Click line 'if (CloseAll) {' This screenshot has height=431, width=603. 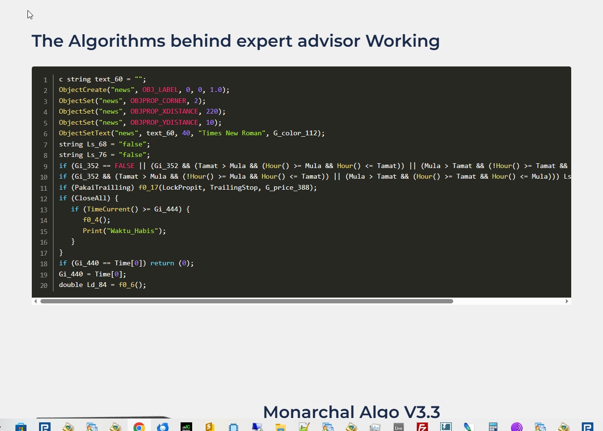tap(89, 198)
